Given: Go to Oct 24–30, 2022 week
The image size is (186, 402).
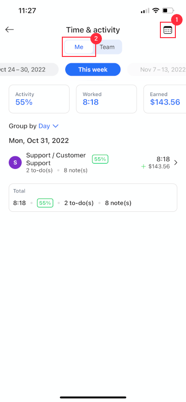Looking at the screenshot, I should click(x=28, y=69).
